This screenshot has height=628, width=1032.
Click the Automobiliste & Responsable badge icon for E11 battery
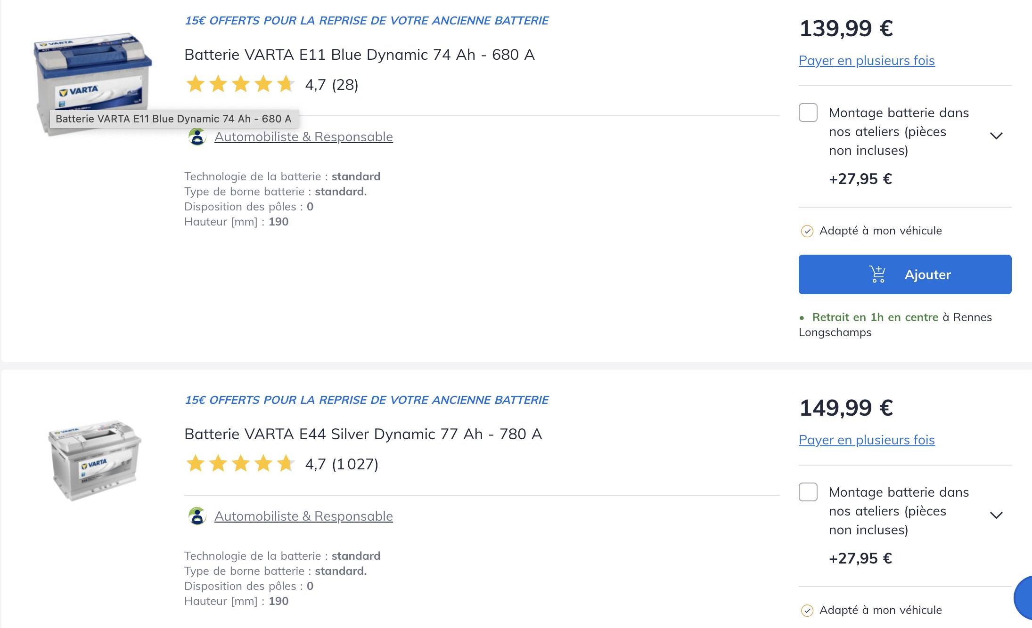[x=197, y=137]
